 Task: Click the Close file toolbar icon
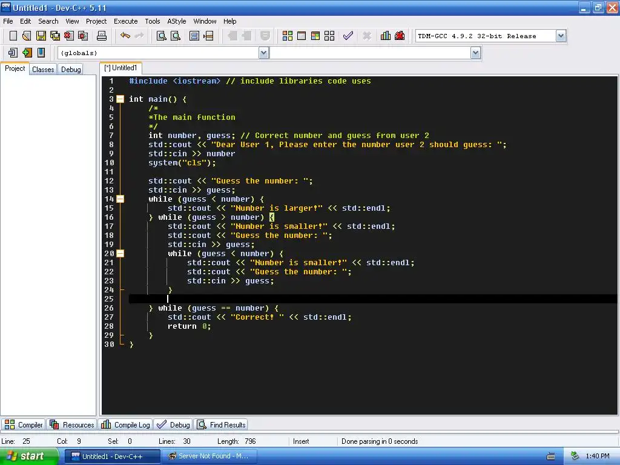click(69, 36)
